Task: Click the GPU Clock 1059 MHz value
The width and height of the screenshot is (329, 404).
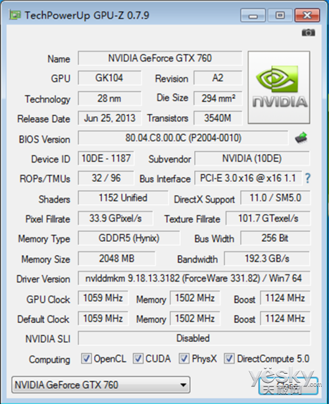Action: 103,298
